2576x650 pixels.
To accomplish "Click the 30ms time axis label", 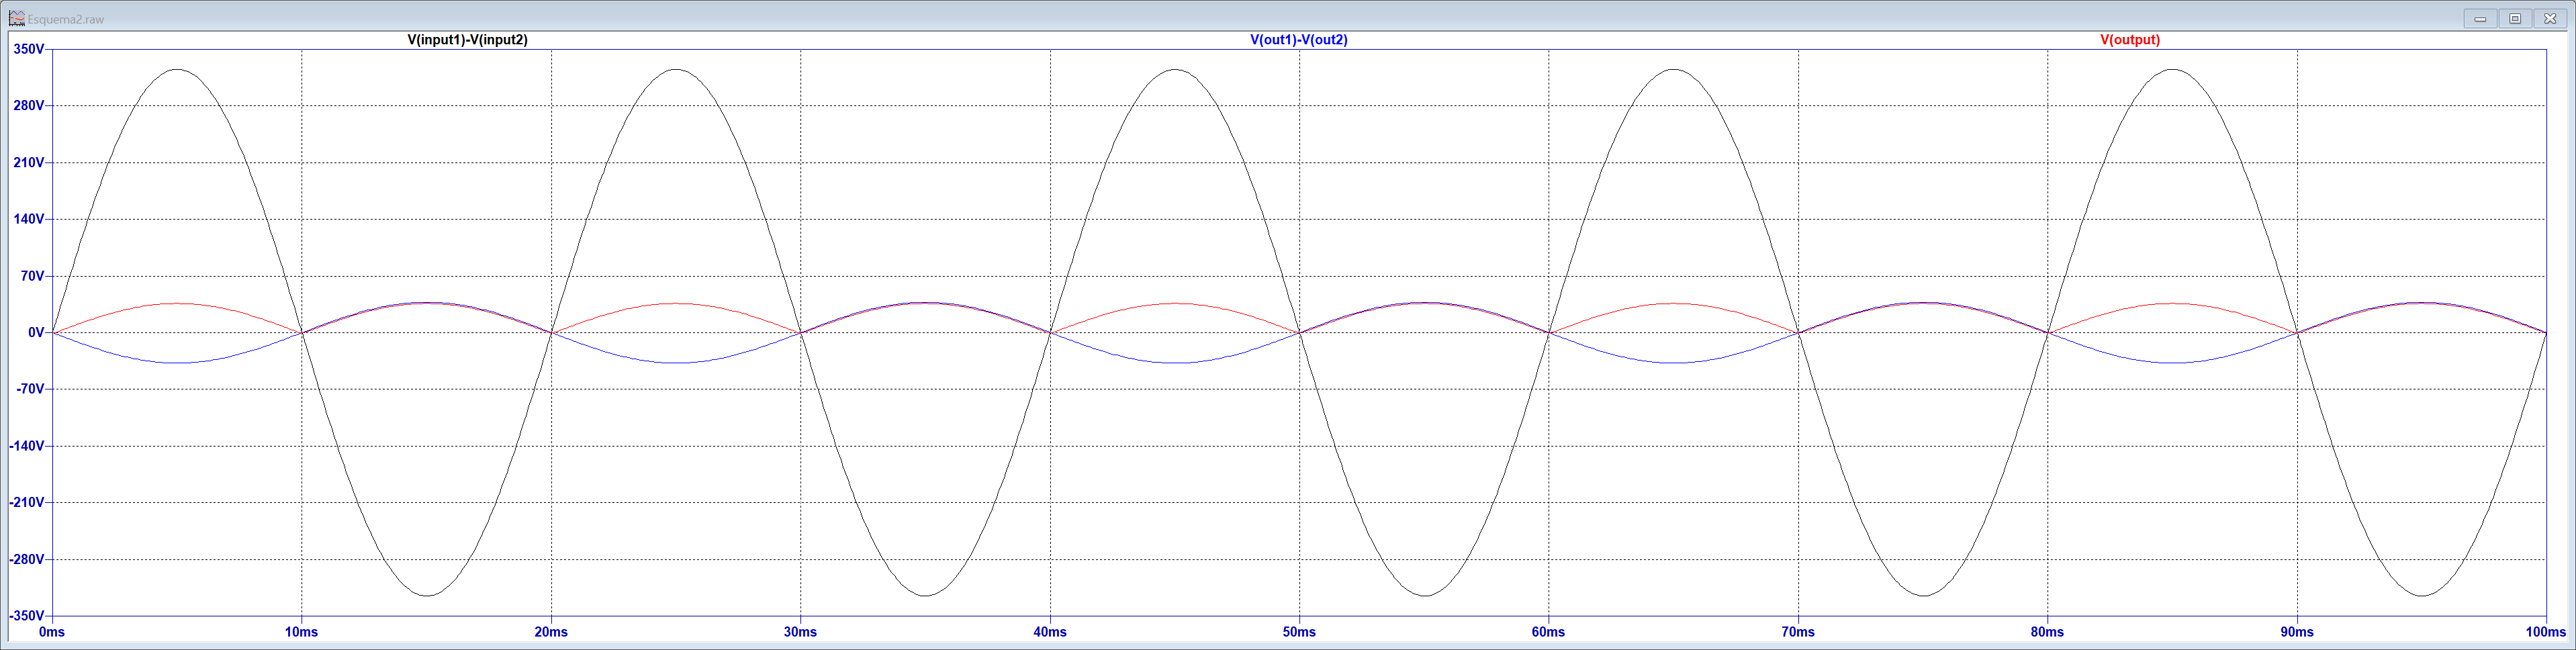I will (800, 632).
